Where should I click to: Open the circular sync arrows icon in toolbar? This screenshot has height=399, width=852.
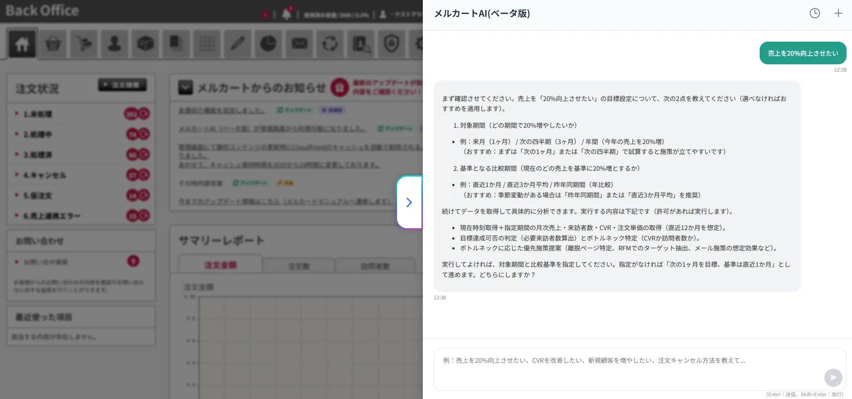(330, 44)
